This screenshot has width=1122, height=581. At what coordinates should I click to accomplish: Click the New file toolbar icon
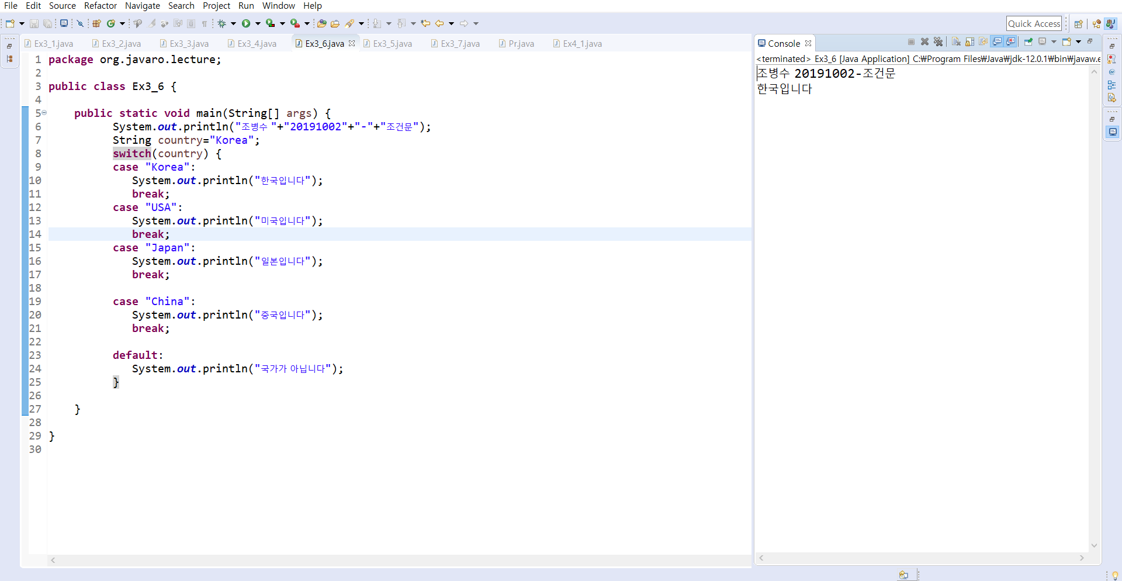(10, 23)
